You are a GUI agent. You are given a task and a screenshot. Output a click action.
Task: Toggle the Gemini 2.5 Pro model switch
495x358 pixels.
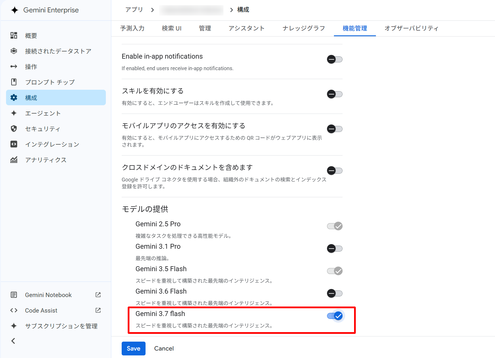click(x=335, y=226)
